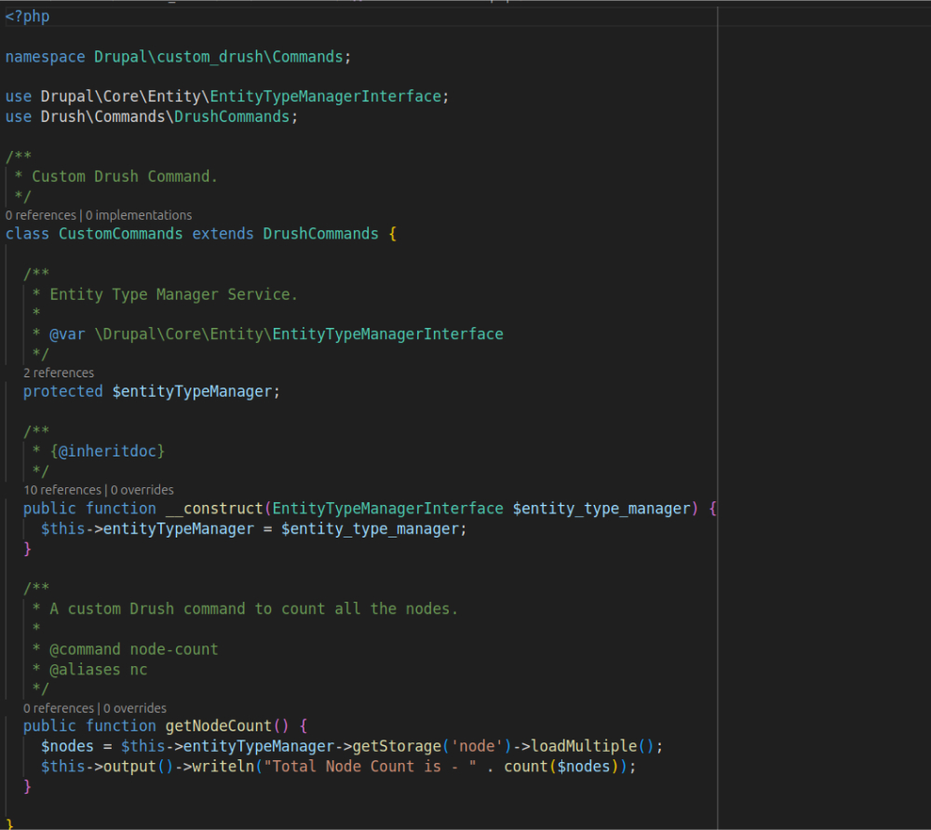Click '$entity_type_manager' on the assignment line
Viewport: 931px width, 830px height.
pyautogui.click(x=370, y=529)
